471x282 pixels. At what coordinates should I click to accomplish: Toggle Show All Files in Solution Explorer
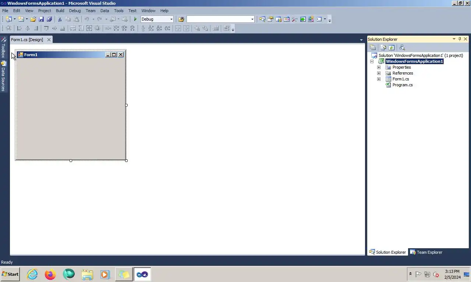(x=383, y=47)
